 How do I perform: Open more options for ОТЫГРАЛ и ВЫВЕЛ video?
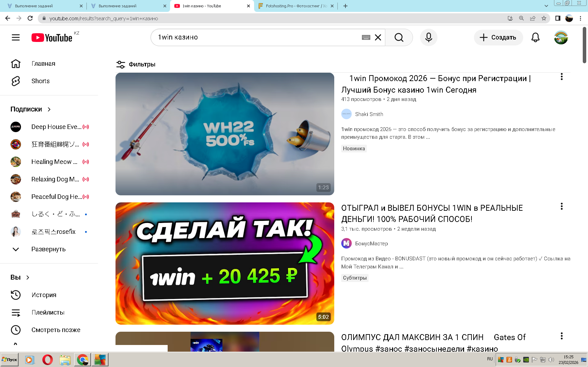[562, 207]
